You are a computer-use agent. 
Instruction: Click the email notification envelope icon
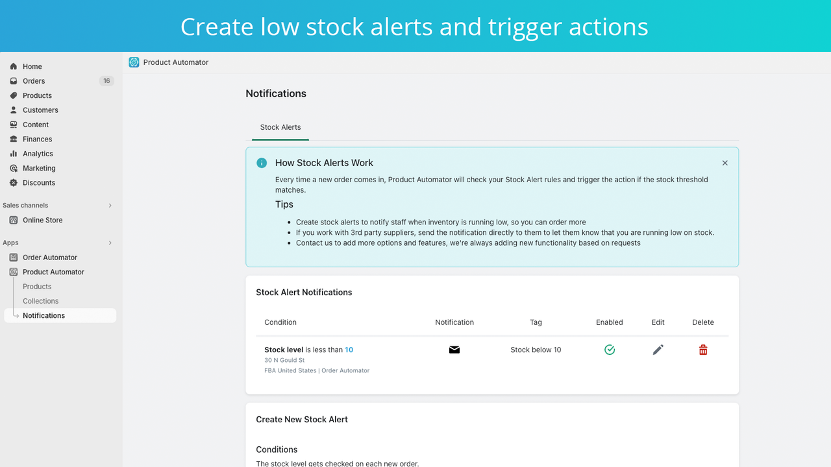tap(454, 350)
